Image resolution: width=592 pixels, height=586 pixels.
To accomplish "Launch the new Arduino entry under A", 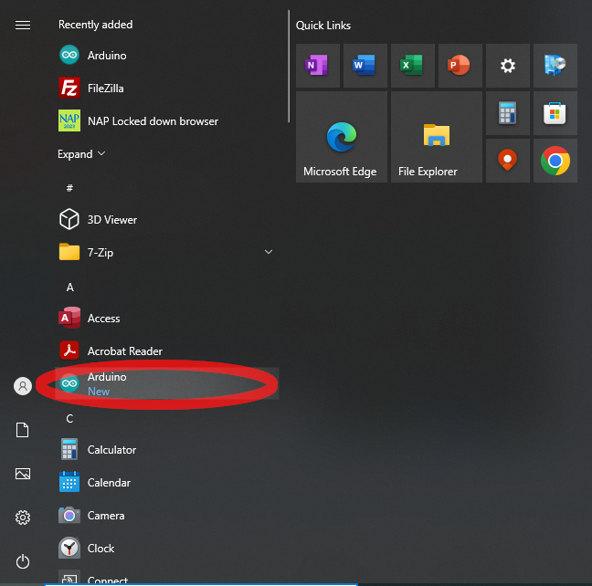I will click(167, 383).
